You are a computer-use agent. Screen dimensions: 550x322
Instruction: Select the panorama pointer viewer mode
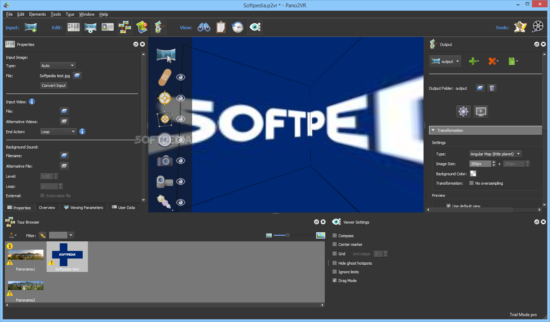[166, 56]
